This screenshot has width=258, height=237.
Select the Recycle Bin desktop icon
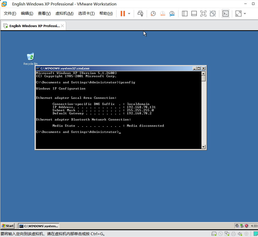click(x=31, y=59)
